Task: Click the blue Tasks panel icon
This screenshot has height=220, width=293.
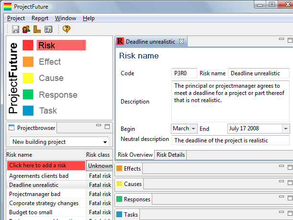Action: pyautogui.click(x=119, y=214)
